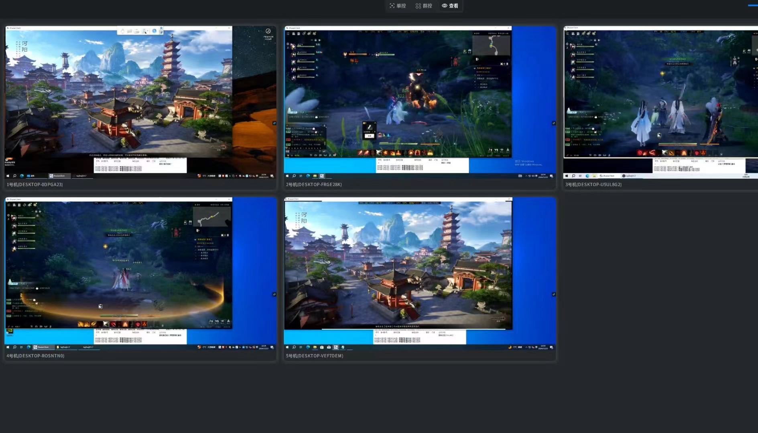Open Windows Start on 1号机 taskbar
The width and height of the screenshot is (758, 433).
click(8, 176)
